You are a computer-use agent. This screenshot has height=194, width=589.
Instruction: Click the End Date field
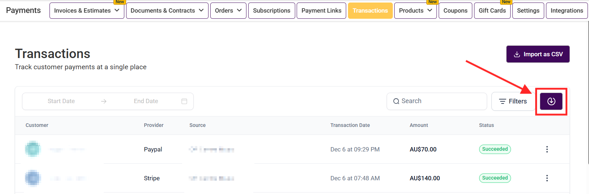click(x=146, y=101)
